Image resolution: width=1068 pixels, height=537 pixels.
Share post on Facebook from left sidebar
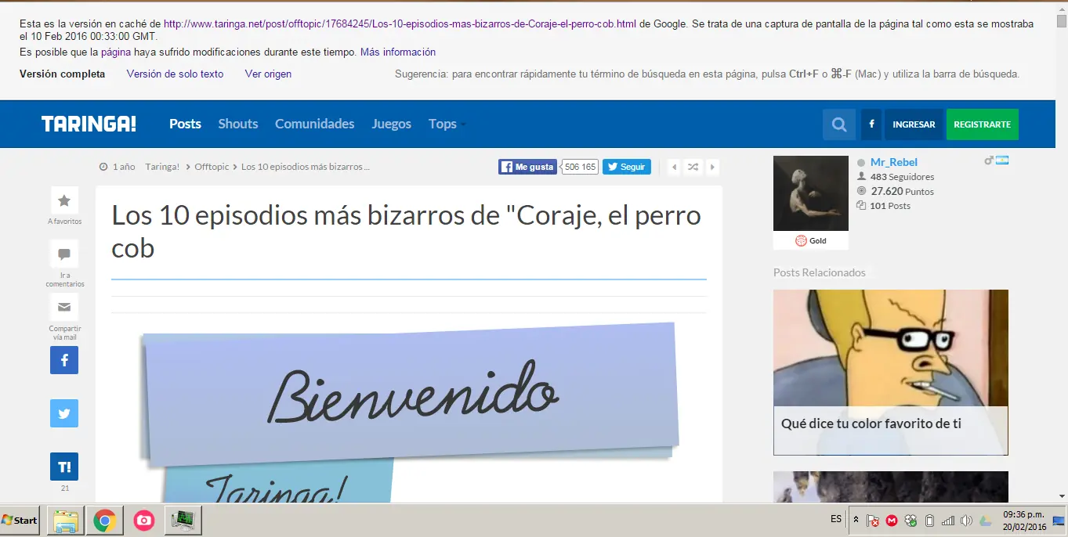click(64, 360)
